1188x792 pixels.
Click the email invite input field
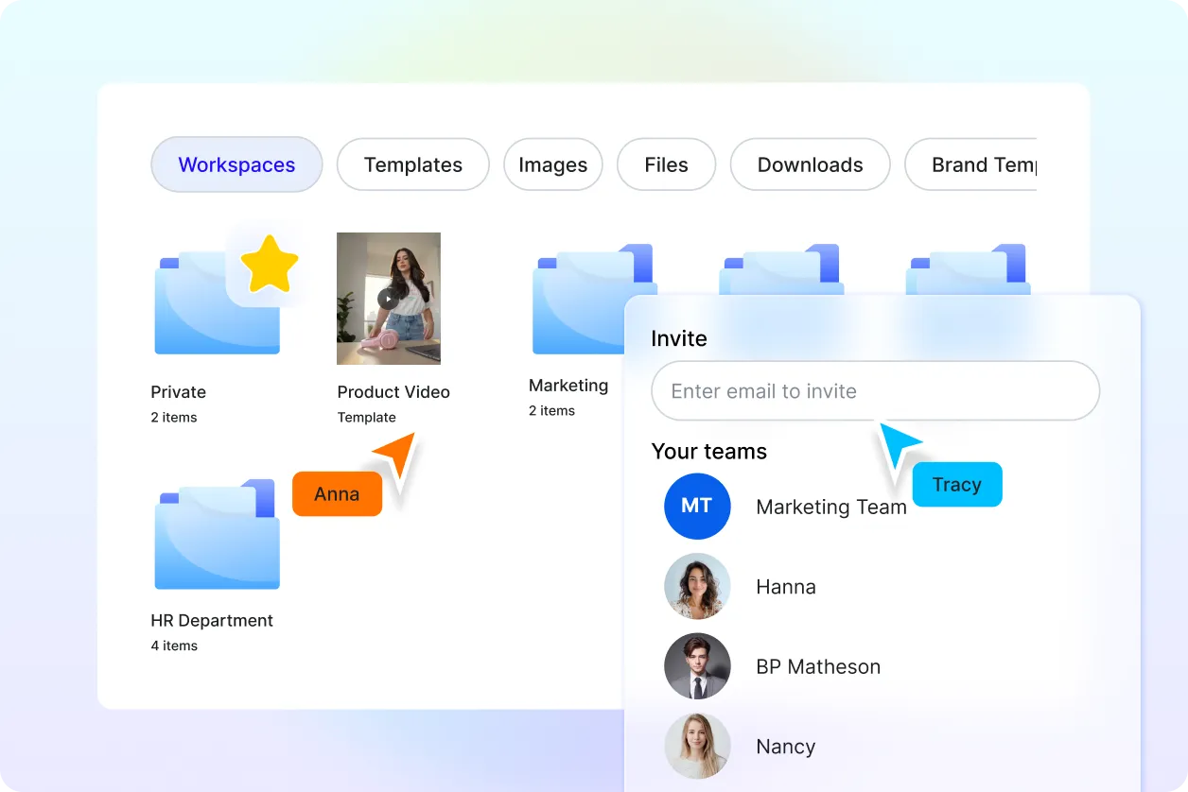tap(876, 390)
